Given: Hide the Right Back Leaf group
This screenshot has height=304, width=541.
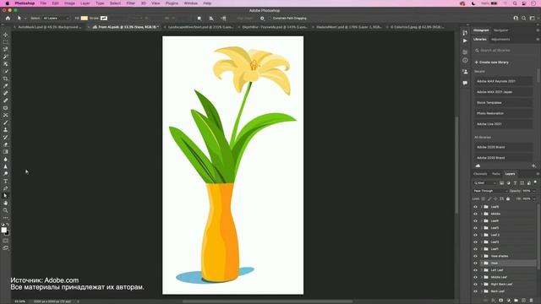Looking at the screenshot, I should coord(475,285).
